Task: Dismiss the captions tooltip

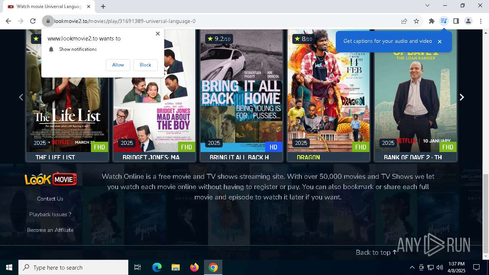Action: (440, 42)
